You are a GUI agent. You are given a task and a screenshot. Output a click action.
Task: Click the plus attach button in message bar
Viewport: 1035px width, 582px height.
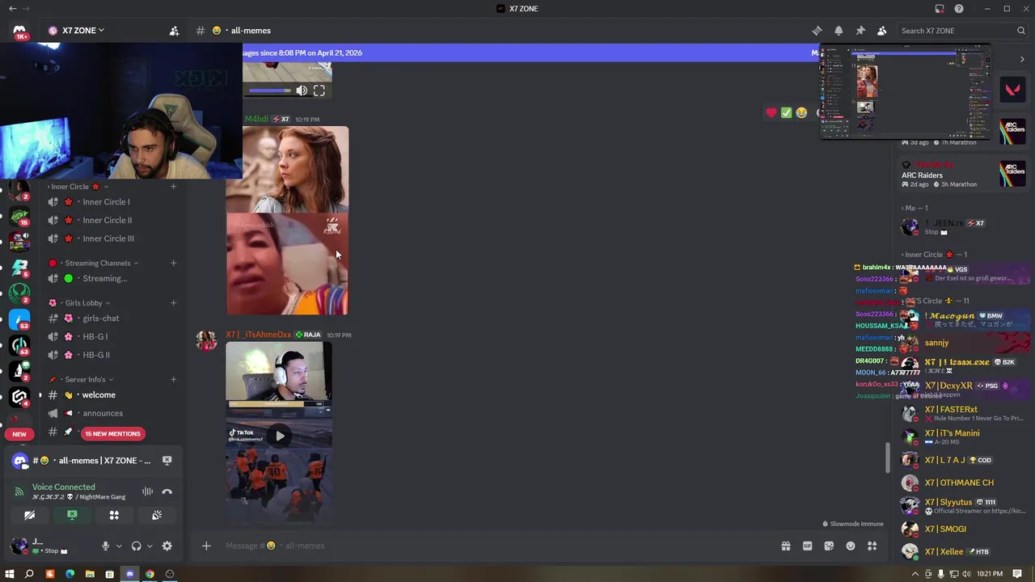[206, 546]
